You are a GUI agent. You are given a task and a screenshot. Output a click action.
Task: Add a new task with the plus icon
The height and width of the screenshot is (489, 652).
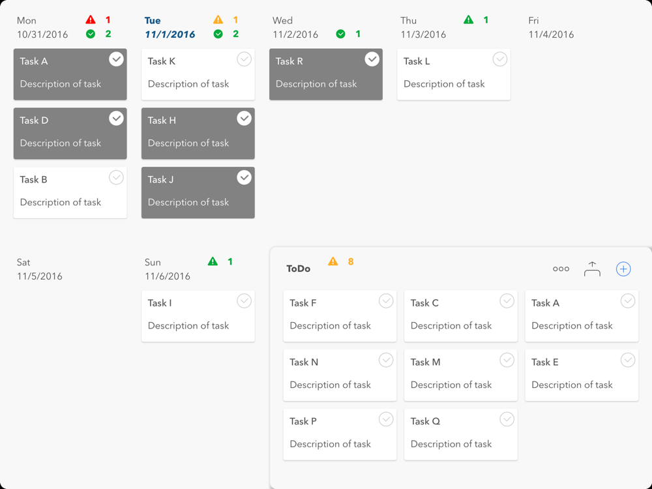click(x=623, y=269)
